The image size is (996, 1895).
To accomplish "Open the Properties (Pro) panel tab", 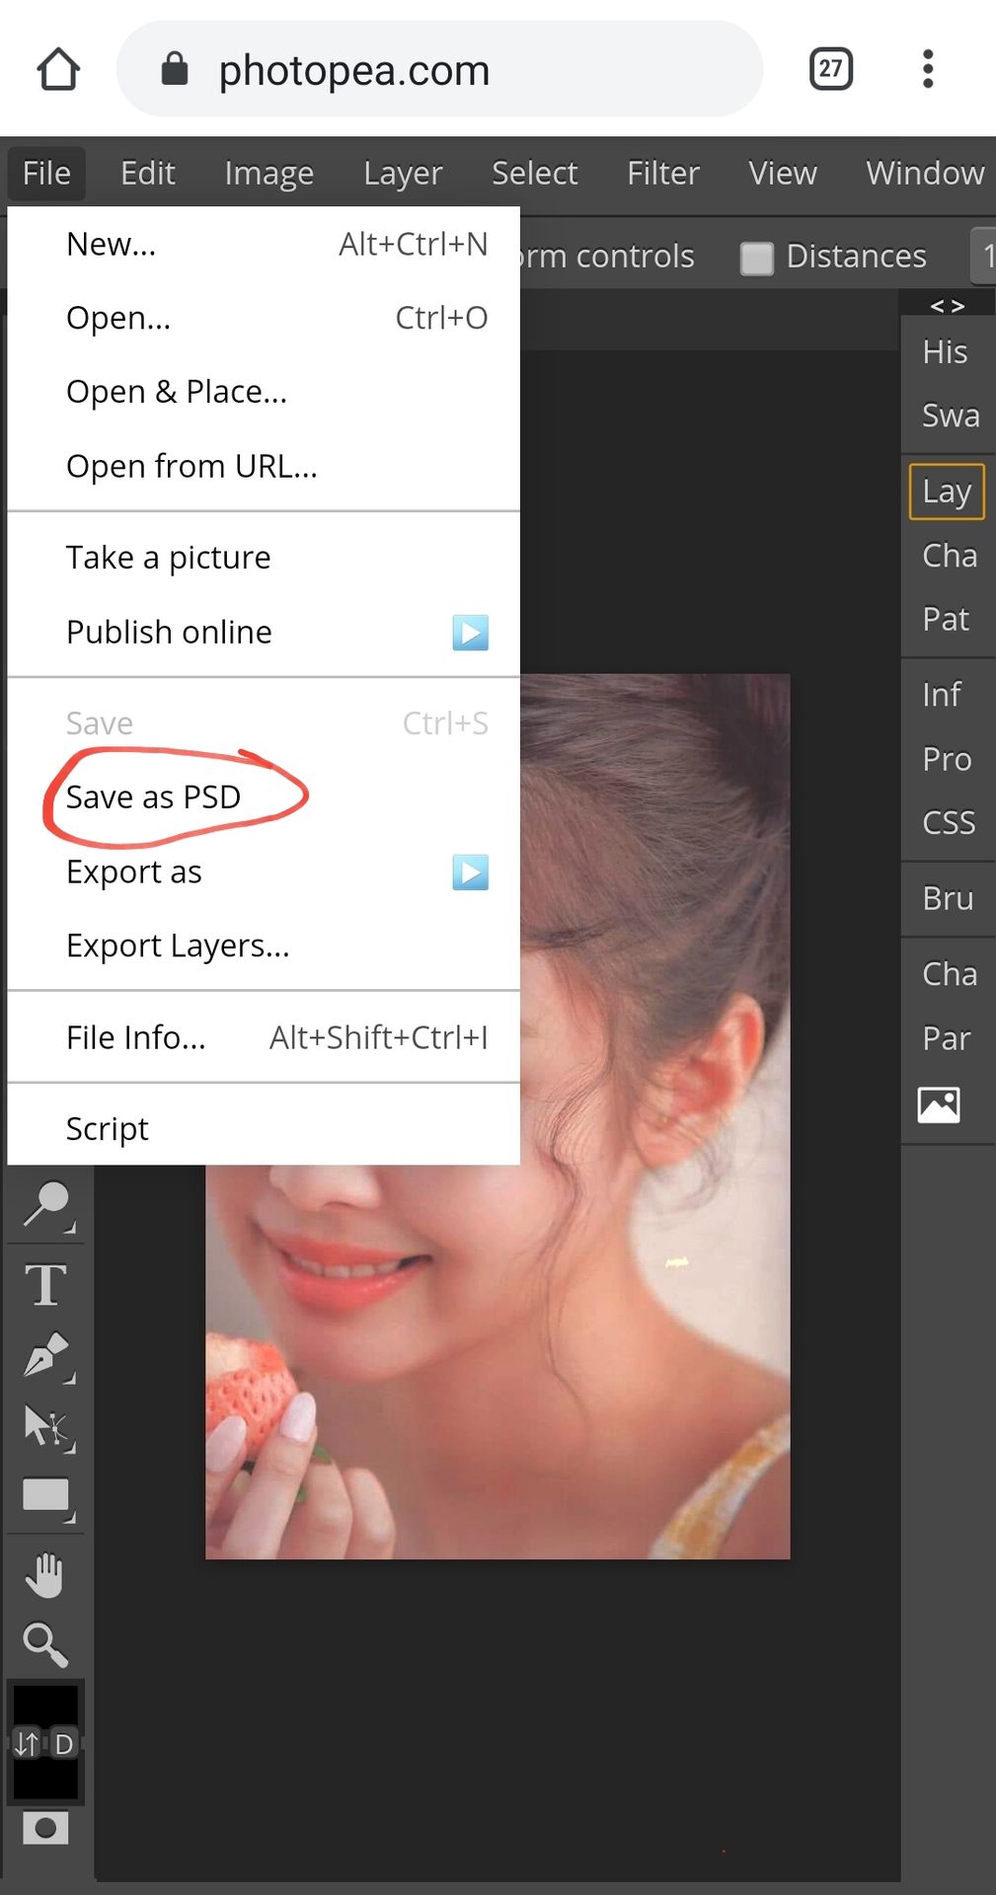I will [947, 759].
